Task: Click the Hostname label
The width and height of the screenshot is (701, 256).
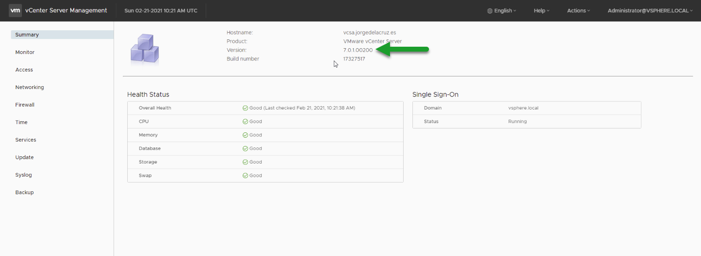Action: tap(240, 33)
